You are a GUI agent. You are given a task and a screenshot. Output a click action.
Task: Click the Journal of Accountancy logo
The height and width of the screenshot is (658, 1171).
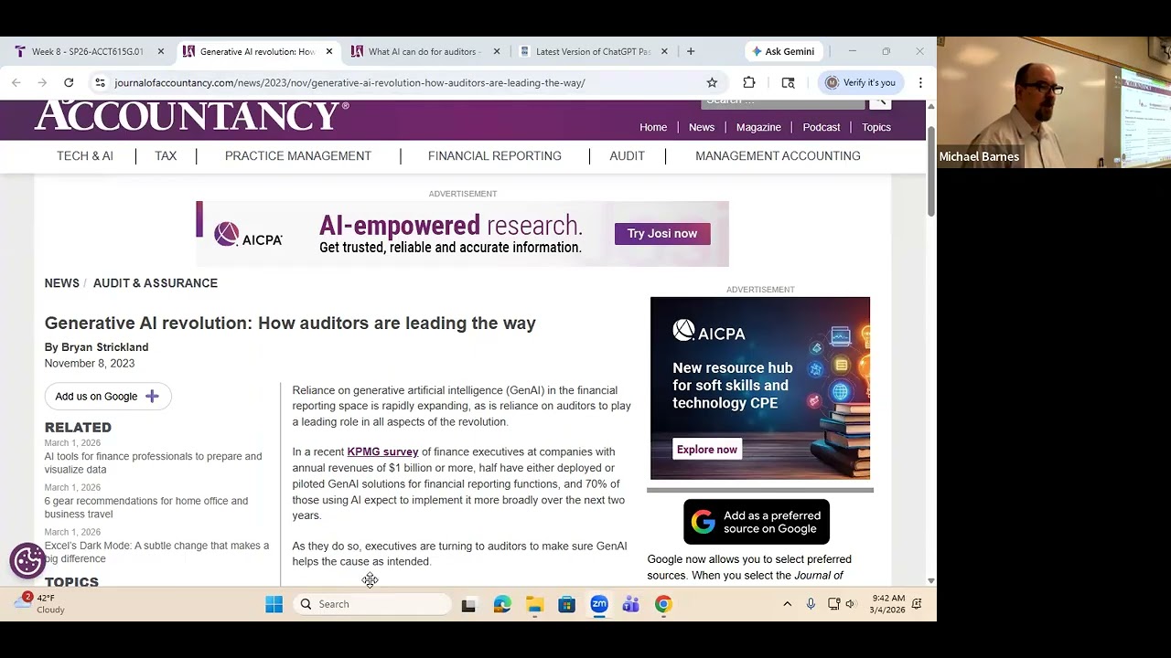pos(191,116)
